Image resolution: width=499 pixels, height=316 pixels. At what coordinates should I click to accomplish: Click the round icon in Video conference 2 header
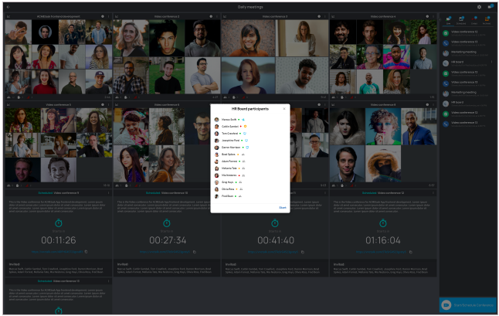(211, 16)
